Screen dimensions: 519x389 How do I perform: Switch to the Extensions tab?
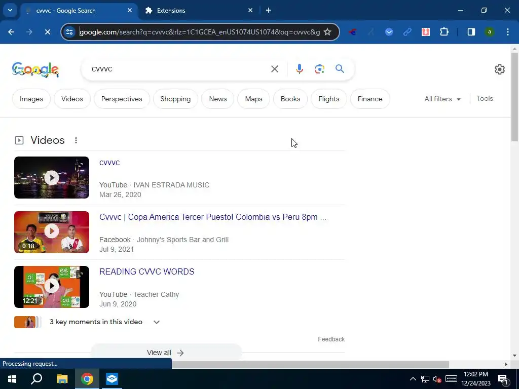(199, 11)
